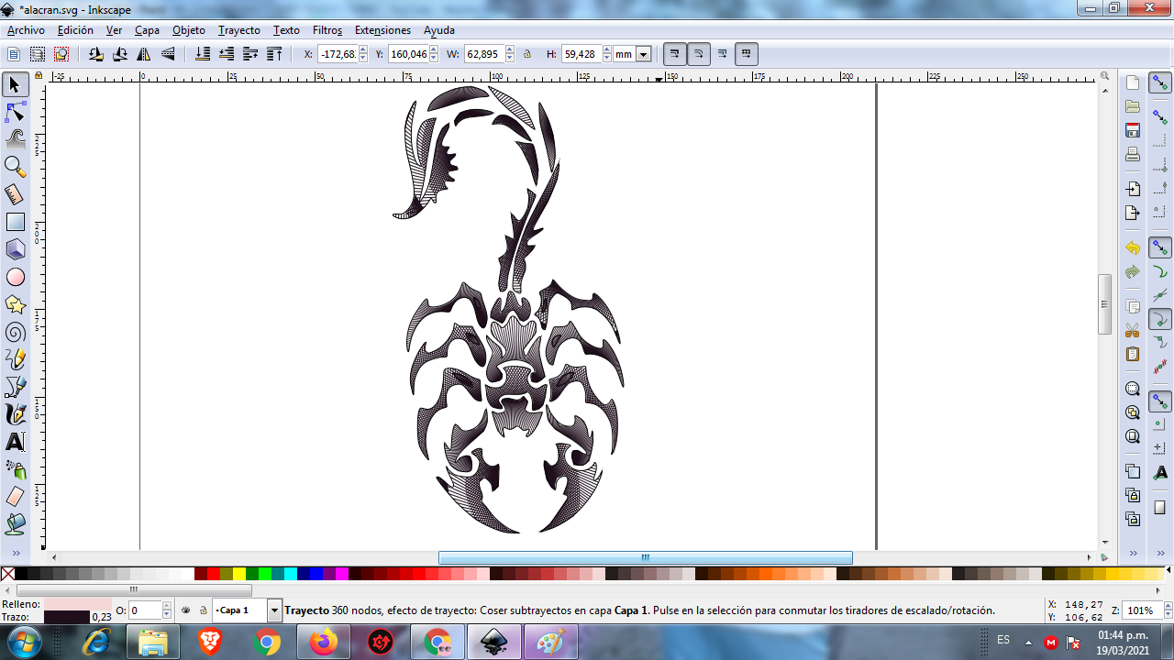Viewport: 1174px width, 660px height.
Task: Increase opacity O value spinner
Action: 167,606
